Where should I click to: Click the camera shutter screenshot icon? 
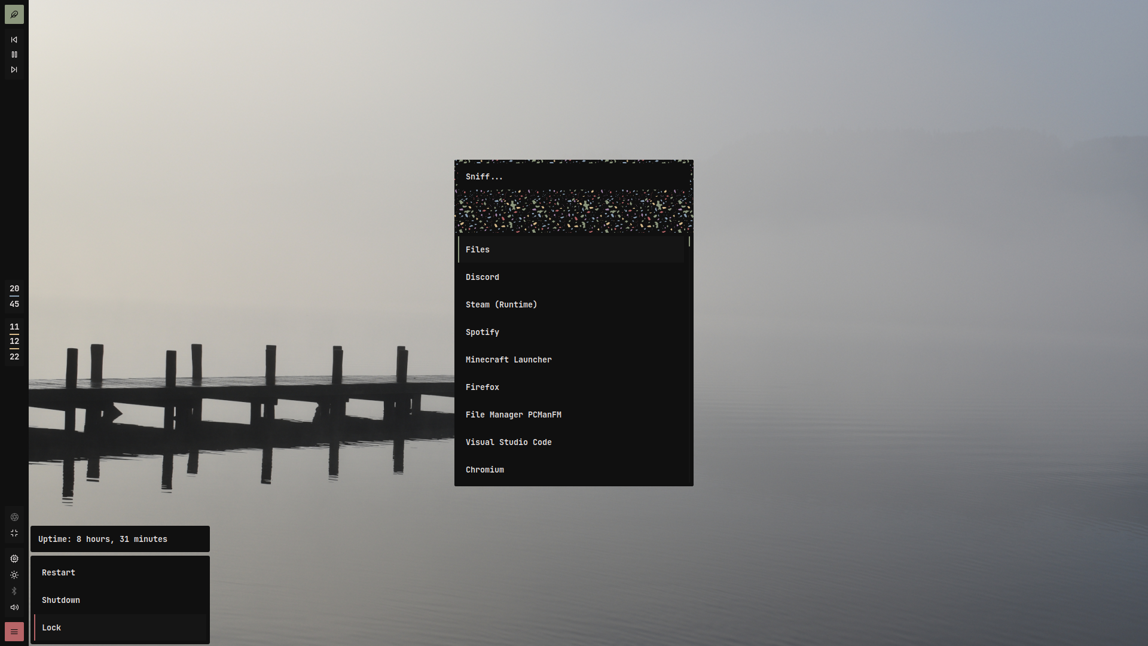14,517
